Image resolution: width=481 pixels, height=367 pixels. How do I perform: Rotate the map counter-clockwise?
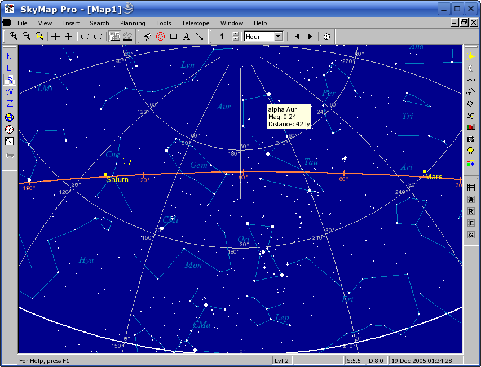coord(98,37)
